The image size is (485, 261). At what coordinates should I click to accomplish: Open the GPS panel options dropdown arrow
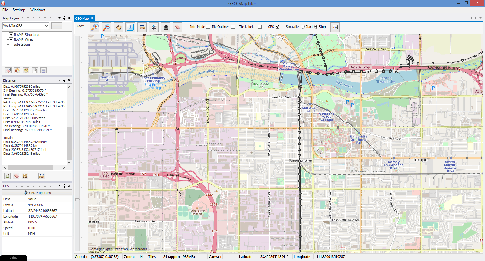pos(59,186)
